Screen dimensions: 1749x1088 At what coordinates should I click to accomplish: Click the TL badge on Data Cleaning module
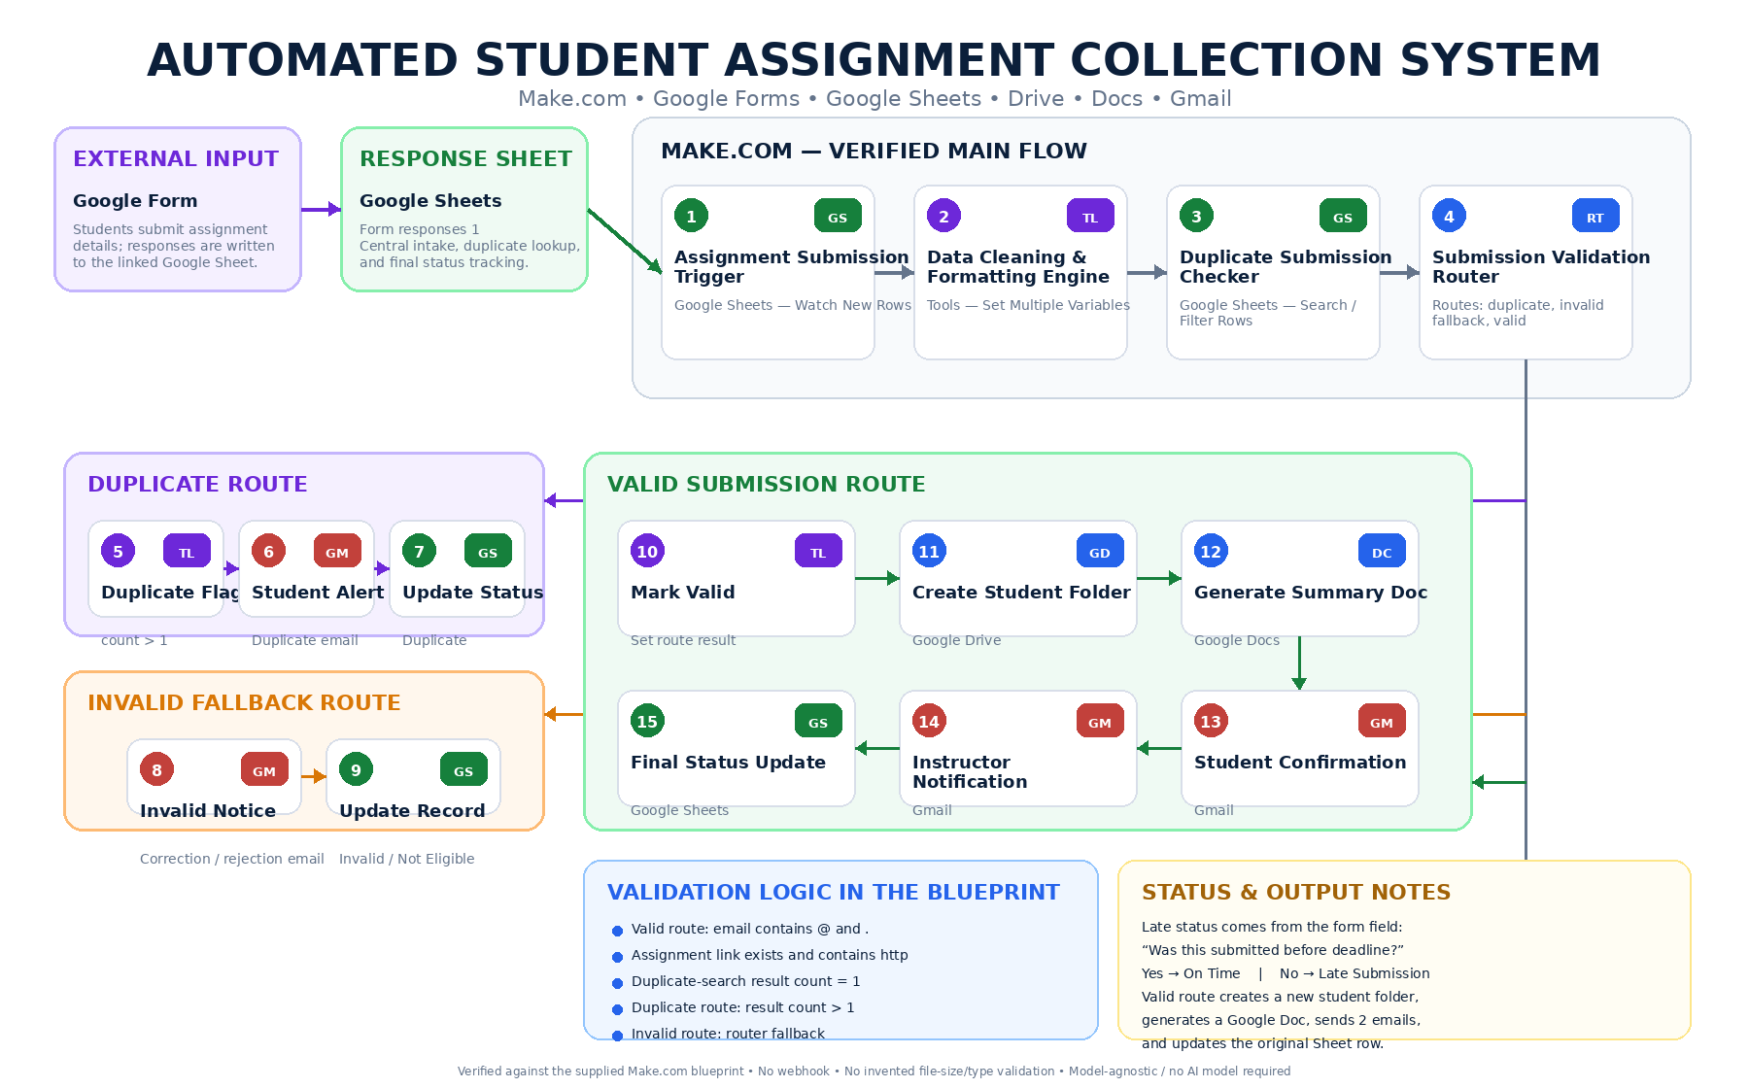(x=1090, y=216)
